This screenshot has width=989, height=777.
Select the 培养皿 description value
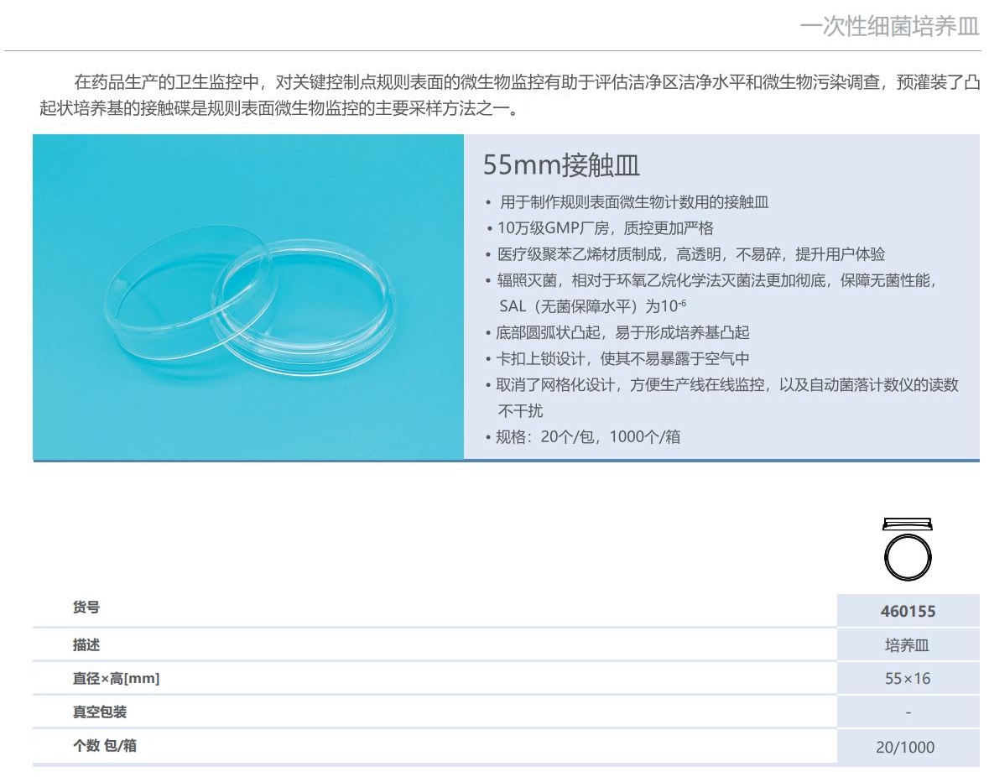(907, 645)
